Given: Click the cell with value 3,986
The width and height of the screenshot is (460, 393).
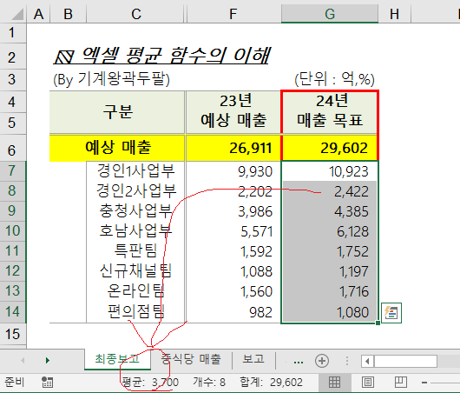Looking at the screenshot, I should click(233, 211).
